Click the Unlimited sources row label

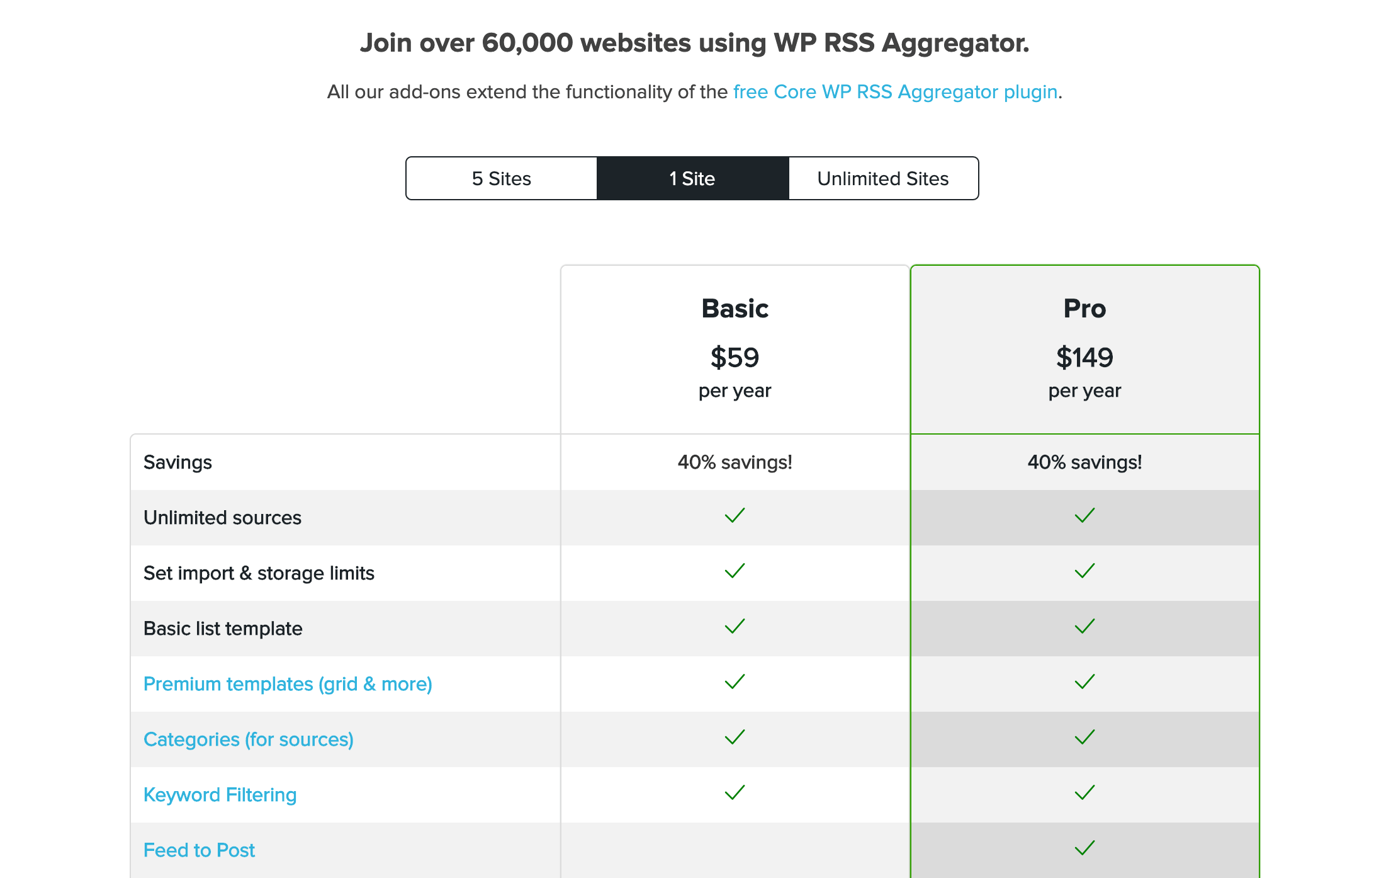[222, 518]
